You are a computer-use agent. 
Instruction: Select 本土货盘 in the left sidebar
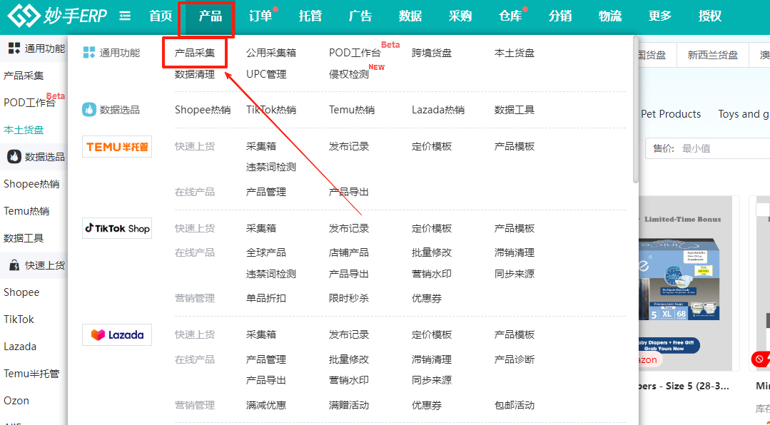coord(24,130)
